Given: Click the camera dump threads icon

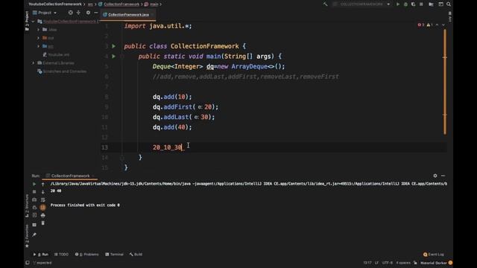Looking at the screenshot, I should point(34,200).
